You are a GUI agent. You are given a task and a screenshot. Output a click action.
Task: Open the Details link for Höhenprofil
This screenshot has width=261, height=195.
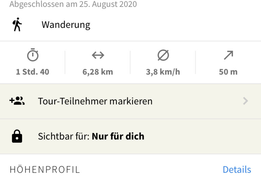(x=237, y=169)
